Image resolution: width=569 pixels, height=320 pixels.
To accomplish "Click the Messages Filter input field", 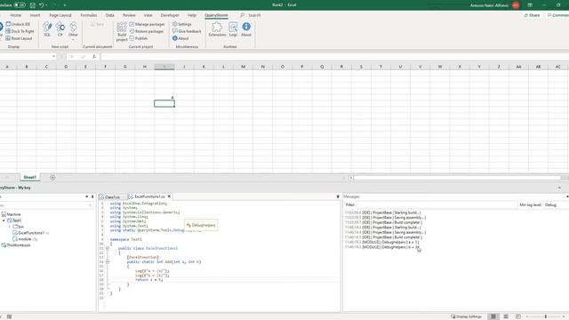I will [x=437, y=205].
